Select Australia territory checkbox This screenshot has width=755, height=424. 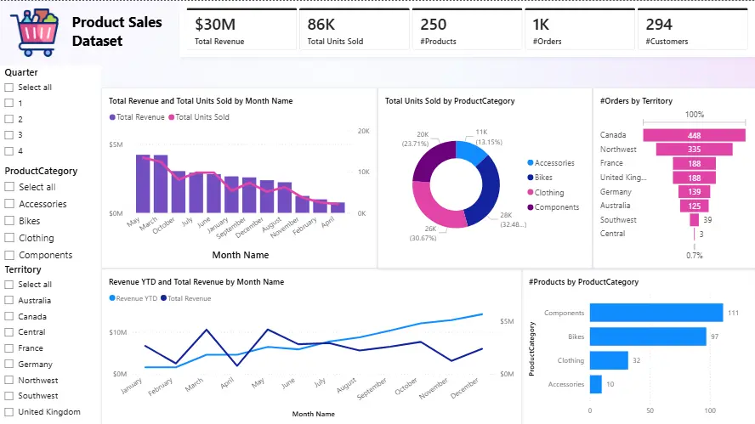(9, 300)
